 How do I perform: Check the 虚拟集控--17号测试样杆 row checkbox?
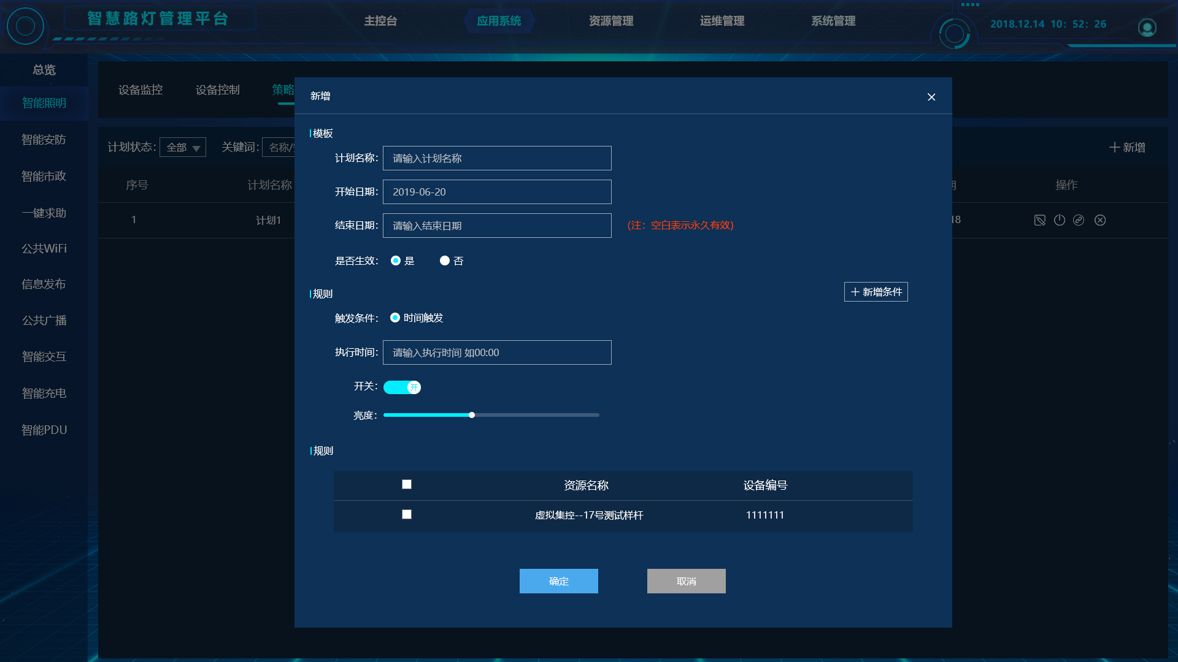coord(407,515)
